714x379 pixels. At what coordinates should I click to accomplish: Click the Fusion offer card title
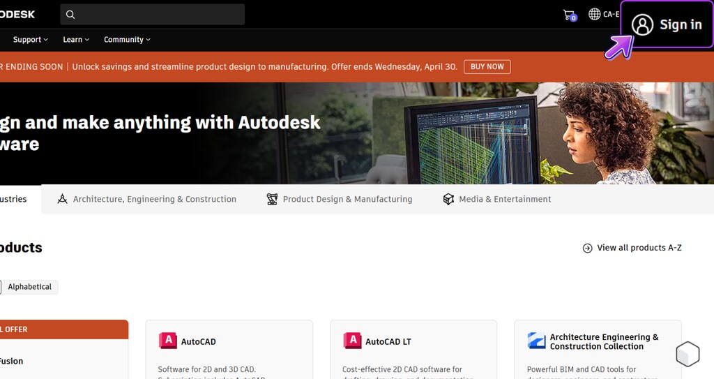click(11, 362)
